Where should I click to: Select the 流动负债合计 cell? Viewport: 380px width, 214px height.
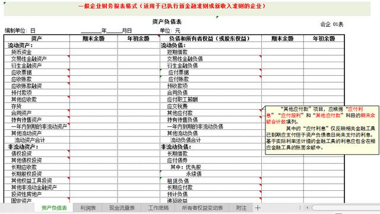211,140
